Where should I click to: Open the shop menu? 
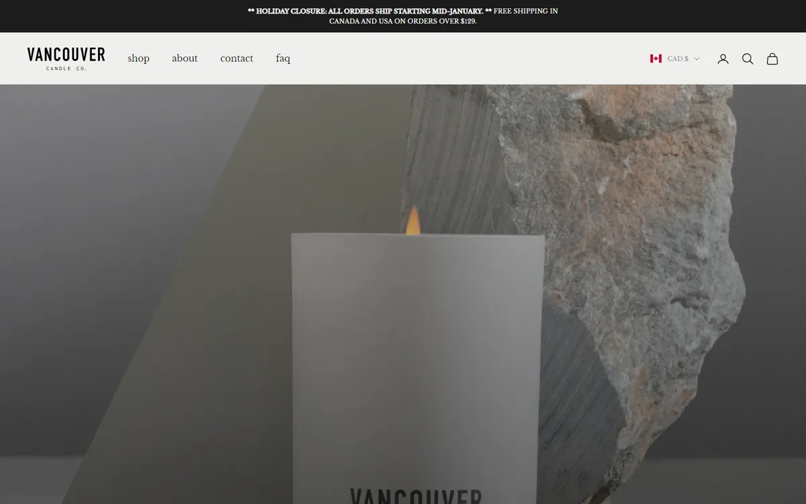click(x=138, y=58)
